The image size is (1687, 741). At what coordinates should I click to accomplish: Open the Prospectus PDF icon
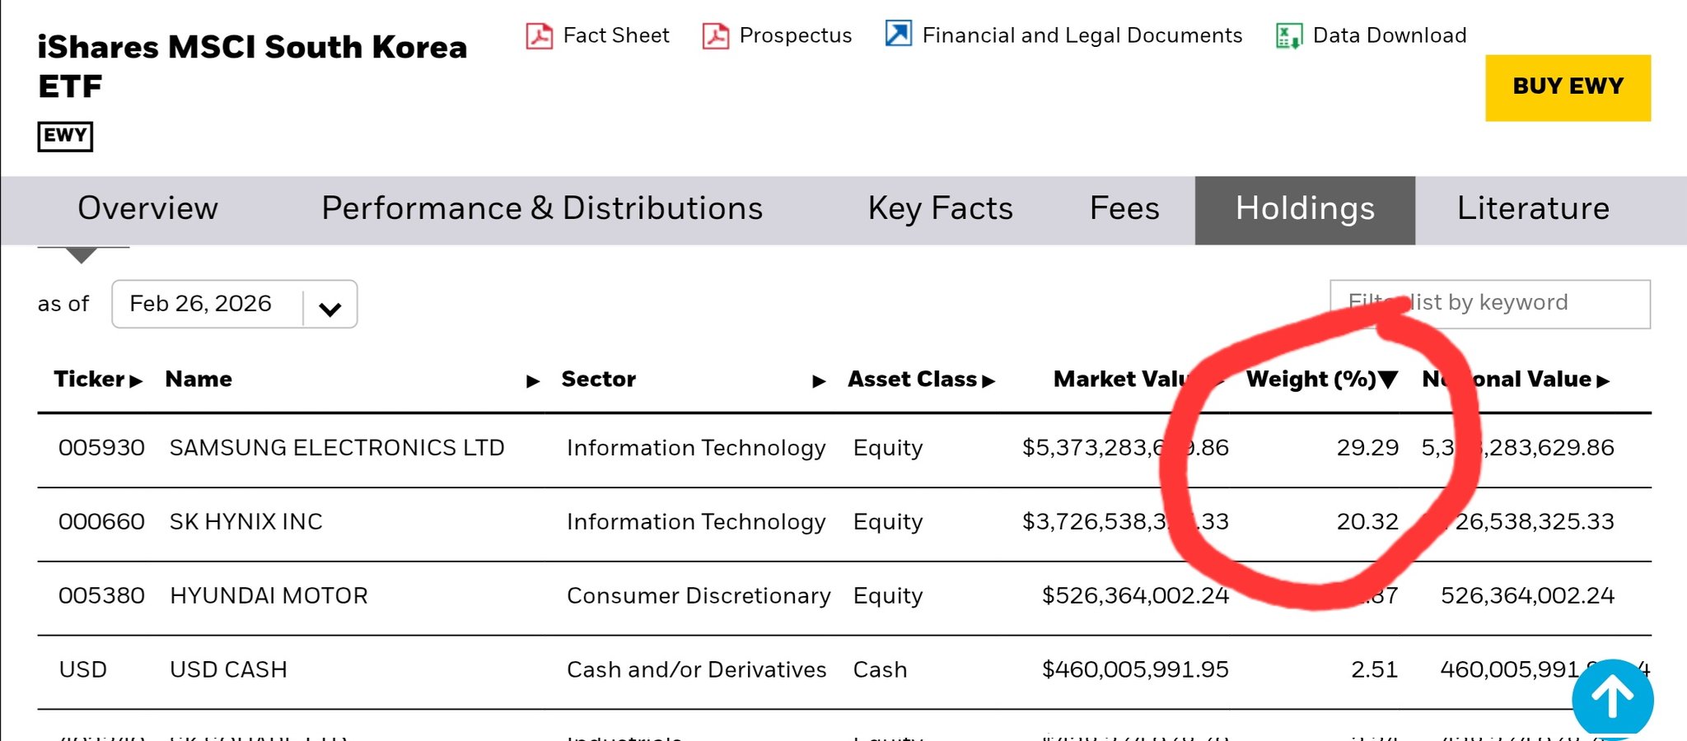click(x=715, y=35)
